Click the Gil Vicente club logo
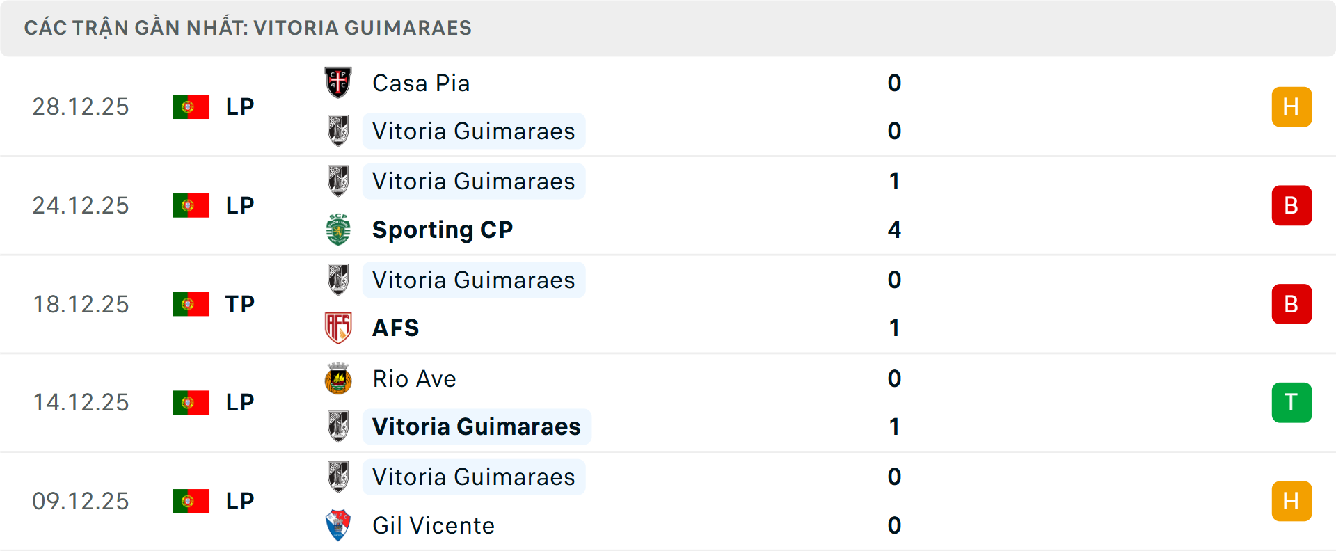The width and height of the screenshot is (1336, 551). pos(339,526)
